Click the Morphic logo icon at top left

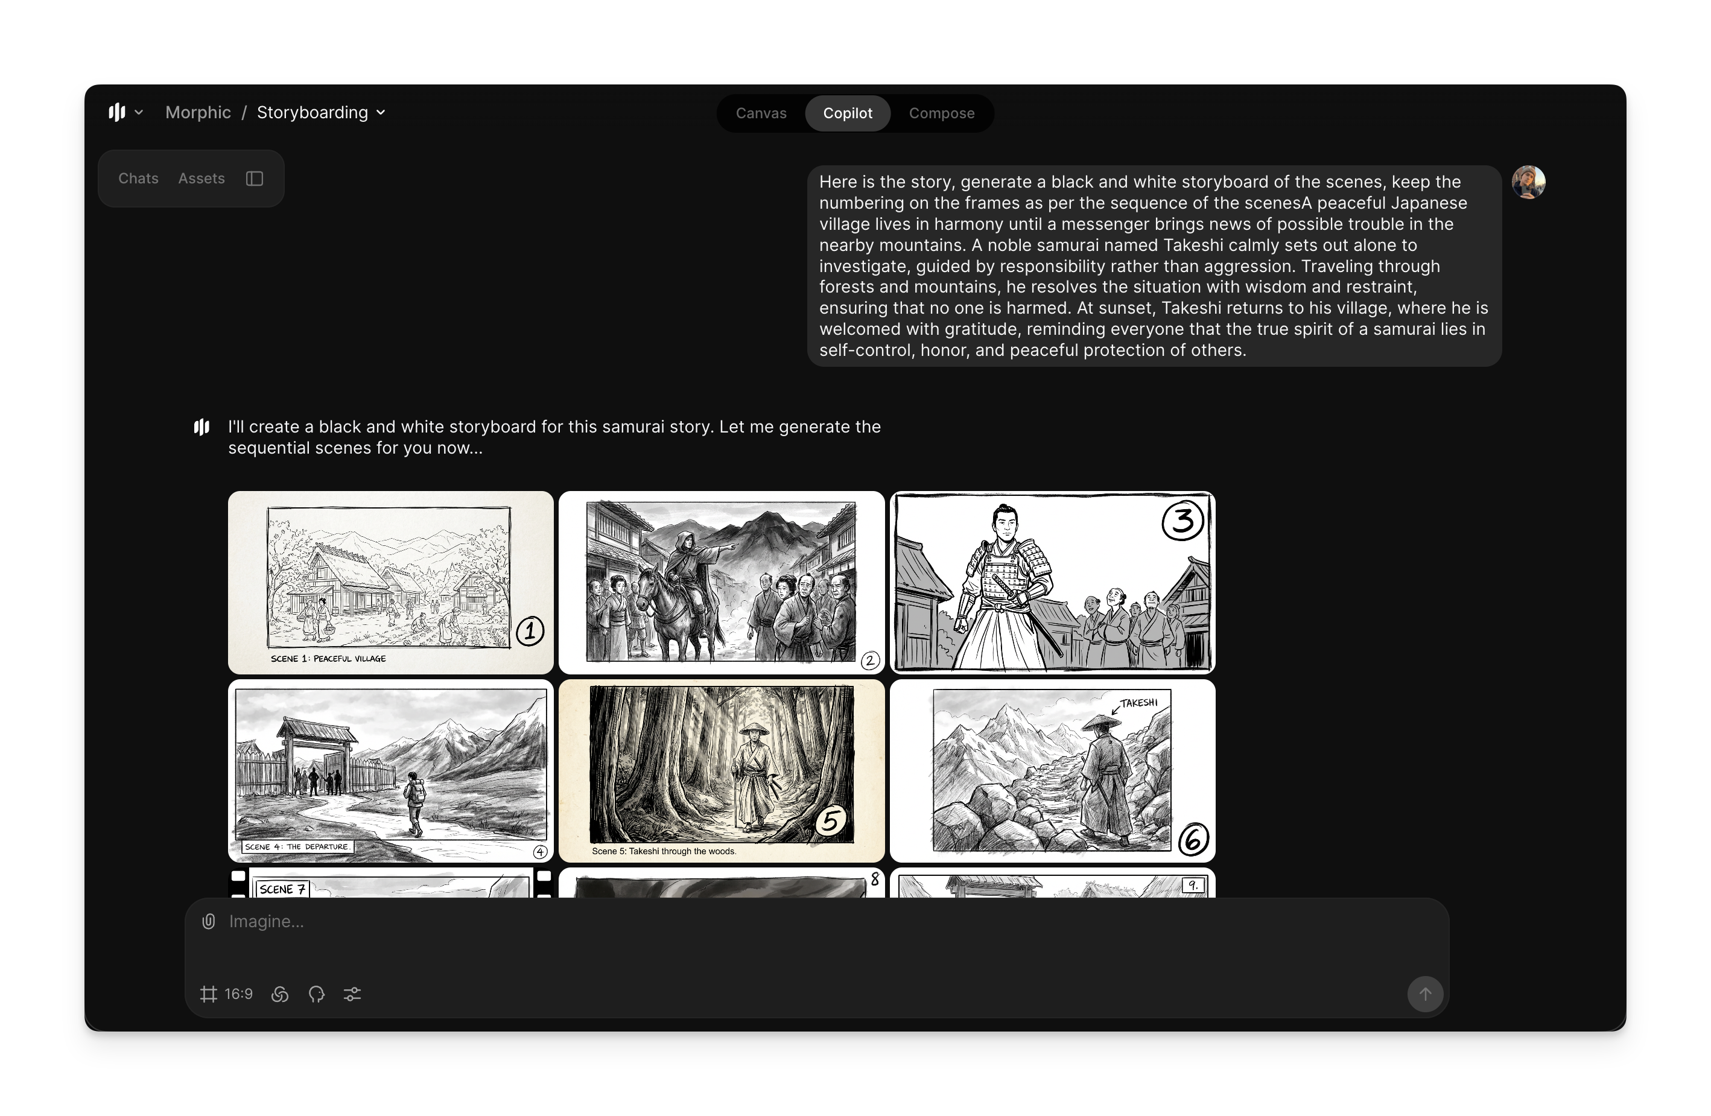(116, 112)
